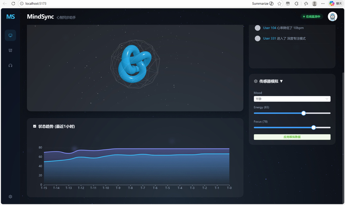Click the 80 value on chart axis

click(40, 148)
